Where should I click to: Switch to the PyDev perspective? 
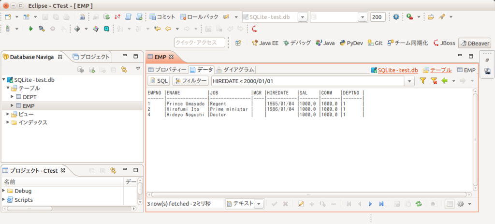click(351, 43)
